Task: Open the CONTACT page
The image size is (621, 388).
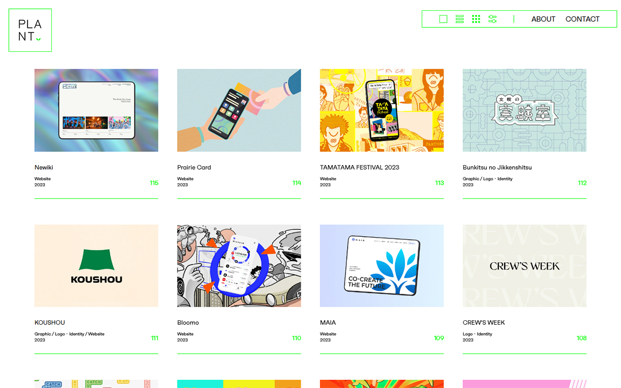Action: pyautogui.click(x=582, y=19)
